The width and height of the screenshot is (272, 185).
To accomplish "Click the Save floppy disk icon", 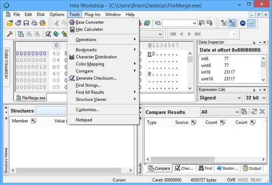I will (26, 23).
